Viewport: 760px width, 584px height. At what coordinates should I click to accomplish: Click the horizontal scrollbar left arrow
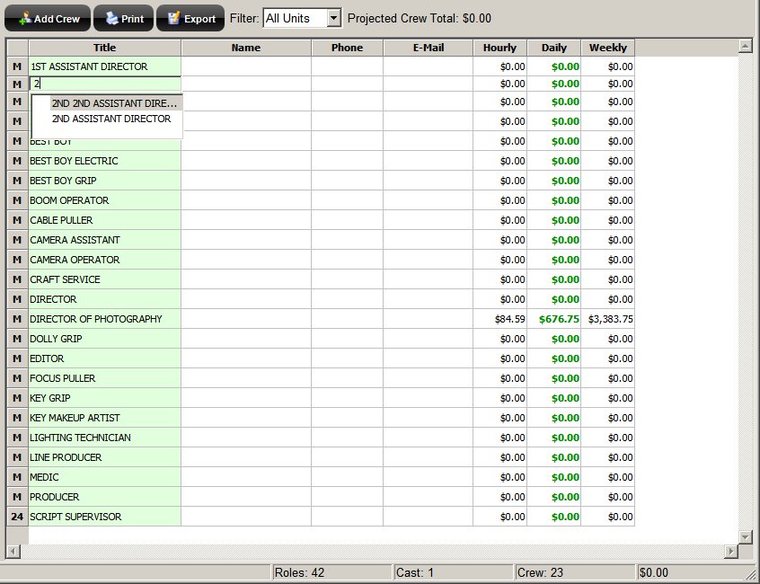(13, 551)
